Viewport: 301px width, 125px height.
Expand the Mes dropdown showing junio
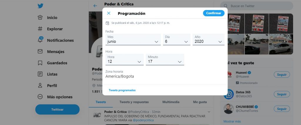133,40
